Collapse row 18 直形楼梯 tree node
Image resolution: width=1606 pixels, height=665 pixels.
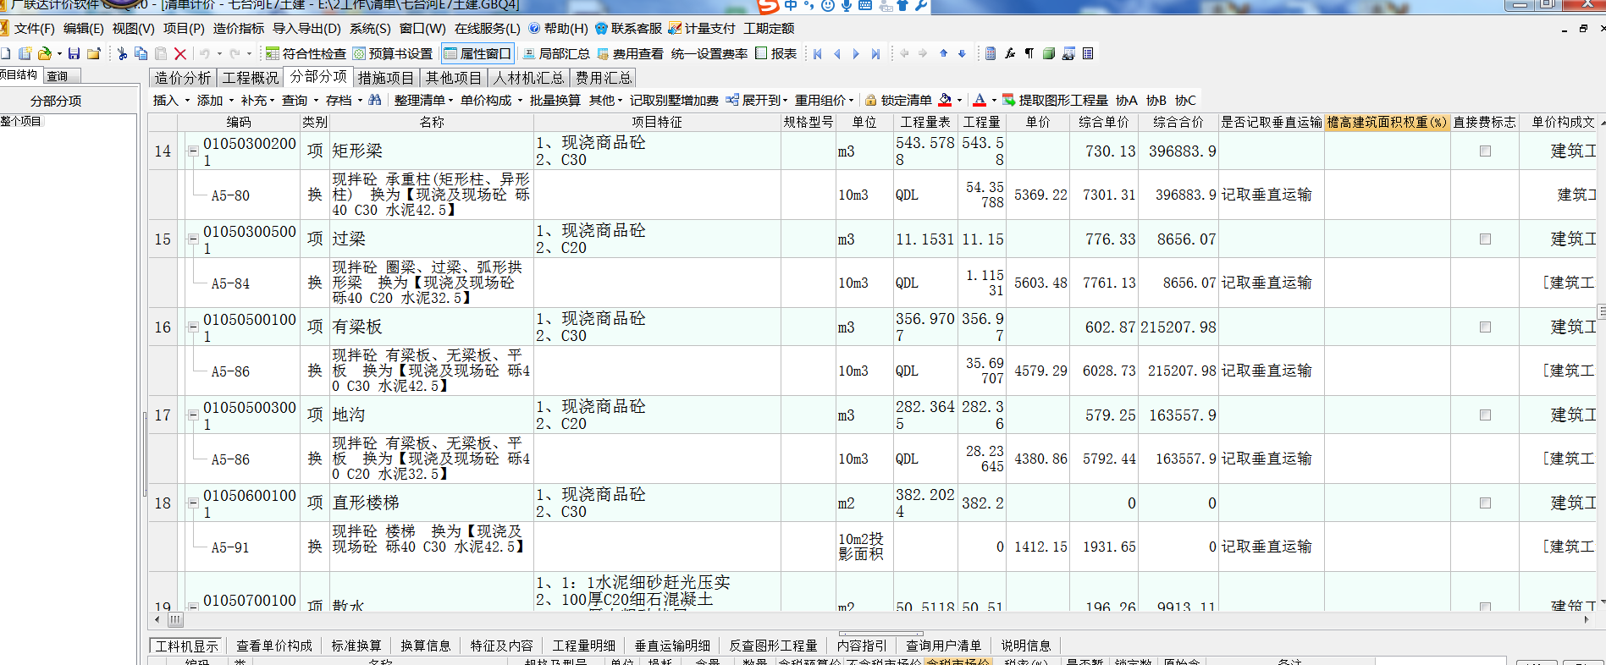click(x=193, y=503)
